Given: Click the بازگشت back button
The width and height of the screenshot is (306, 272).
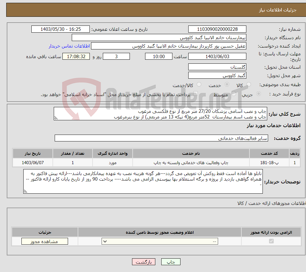Looking at the screenshot, I should [x=144, y=262].
